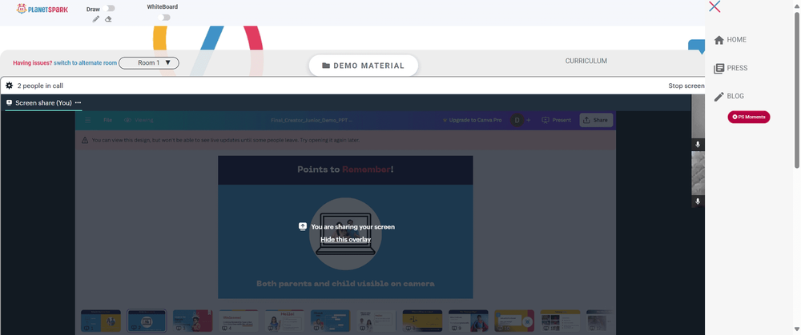Open the Canva Viewing mode dropdown
801x335 pixels.
139,121
